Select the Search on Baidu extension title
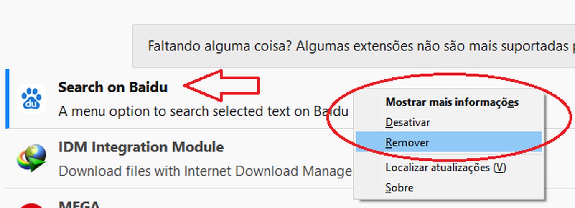 (113, 87)
